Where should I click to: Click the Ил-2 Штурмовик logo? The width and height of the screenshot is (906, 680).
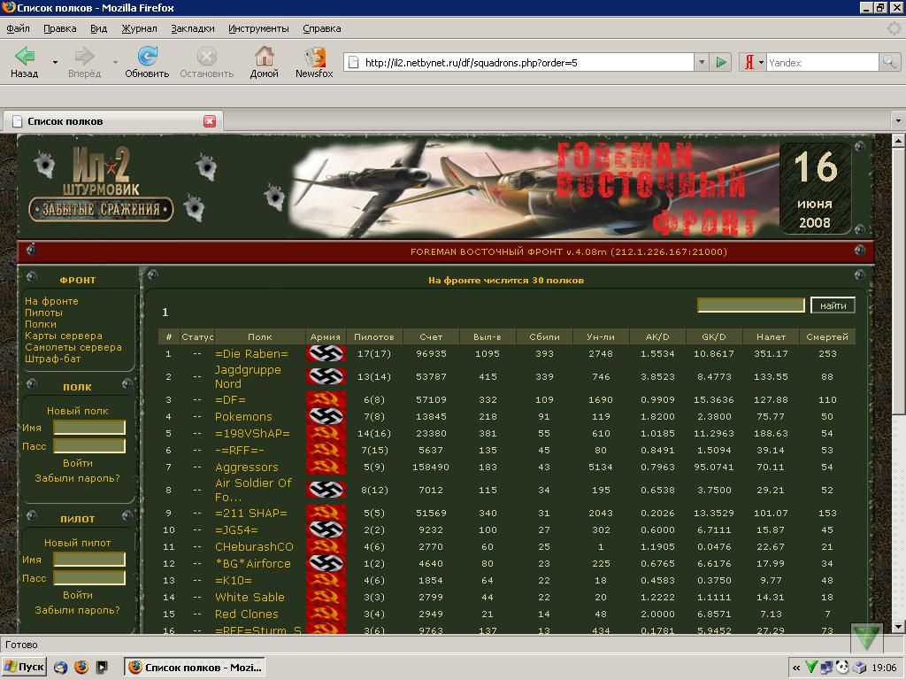(x=101, y=185)
